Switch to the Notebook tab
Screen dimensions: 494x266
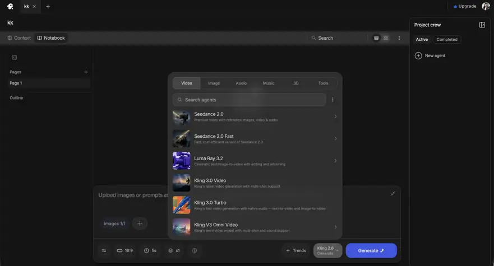tap(51, 38)
